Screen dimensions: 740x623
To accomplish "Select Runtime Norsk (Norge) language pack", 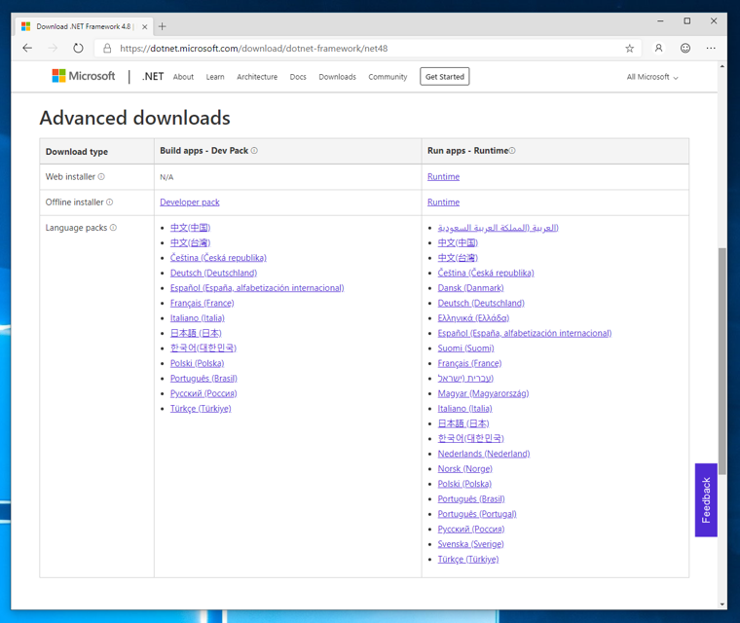I will coord(464,469).
